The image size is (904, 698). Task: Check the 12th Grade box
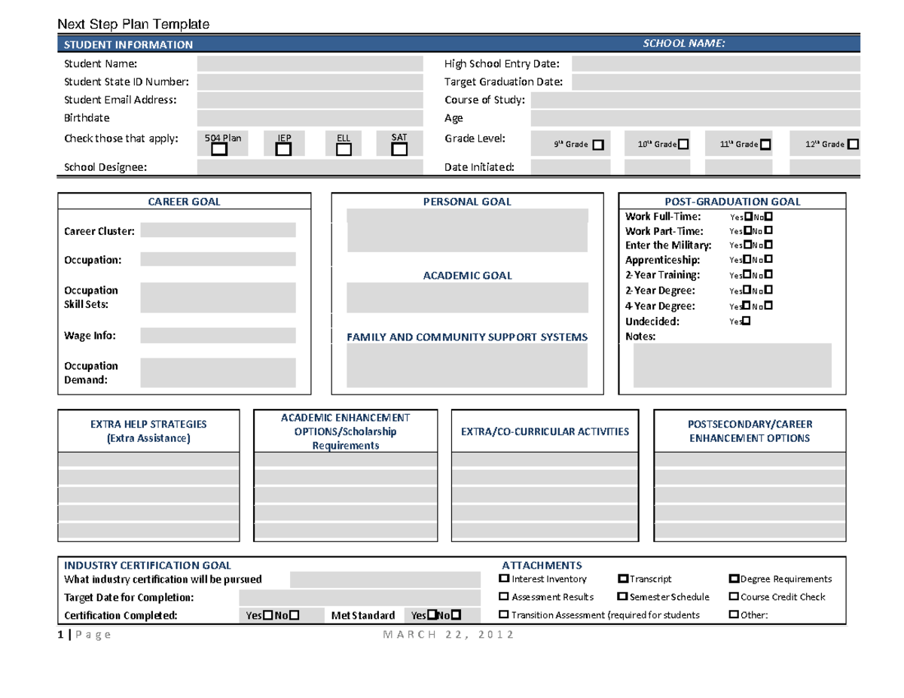point(853,145)
